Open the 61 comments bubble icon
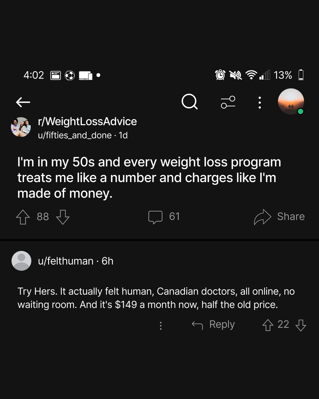The image size is (319, 399). click(x=155, y=217)
